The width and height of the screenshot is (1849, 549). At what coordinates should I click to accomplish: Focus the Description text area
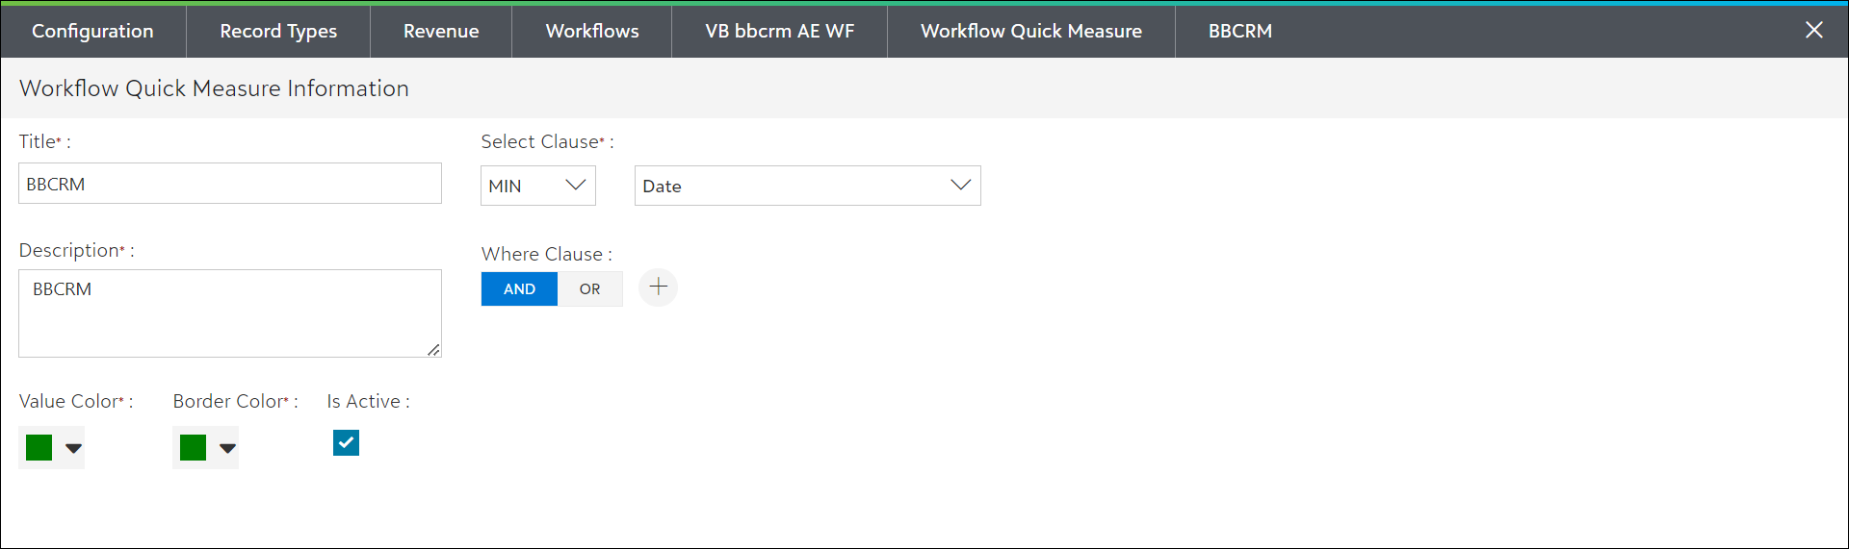click(x=229, y=313)
